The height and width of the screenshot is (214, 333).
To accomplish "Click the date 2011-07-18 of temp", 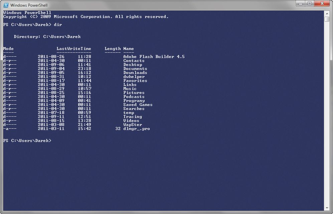I will click(51, 113).
